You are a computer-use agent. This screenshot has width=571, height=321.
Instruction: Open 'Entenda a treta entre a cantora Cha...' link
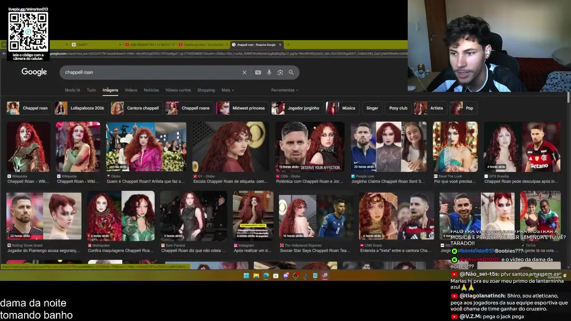click(x=396, y=251)
